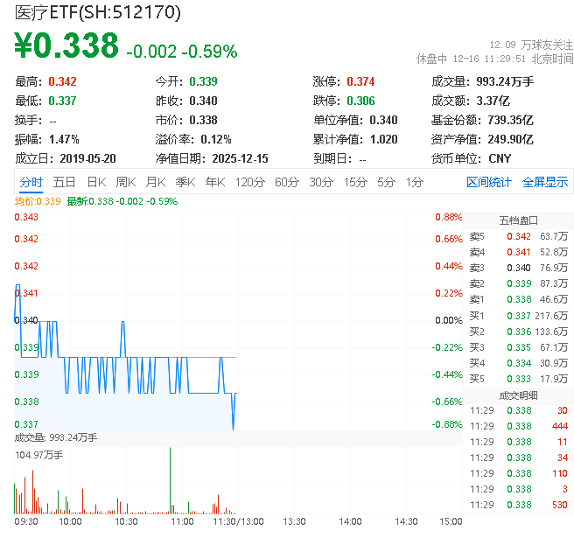Choose the 60分 interval tab

287,182
